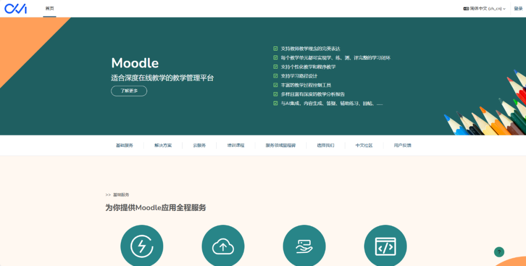Jump to 服务领域里程碑 section
Viewport: 526px width, 266px height.
tap(281, 145)
